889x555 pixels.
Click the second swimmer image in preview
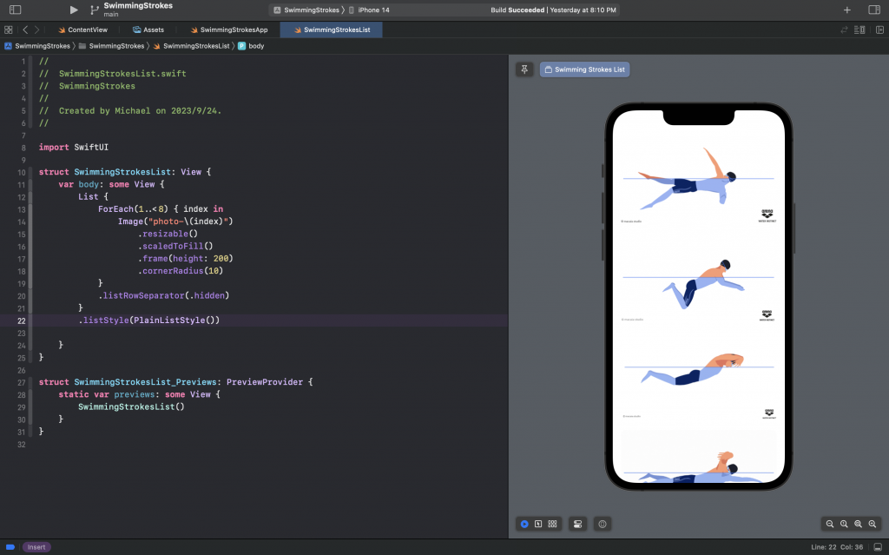tap(699, 284)
